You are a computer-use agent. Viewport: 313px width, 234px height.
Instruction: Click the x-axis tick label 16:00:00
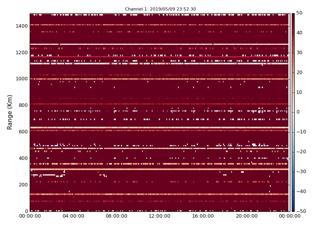(x=203, y=216)
